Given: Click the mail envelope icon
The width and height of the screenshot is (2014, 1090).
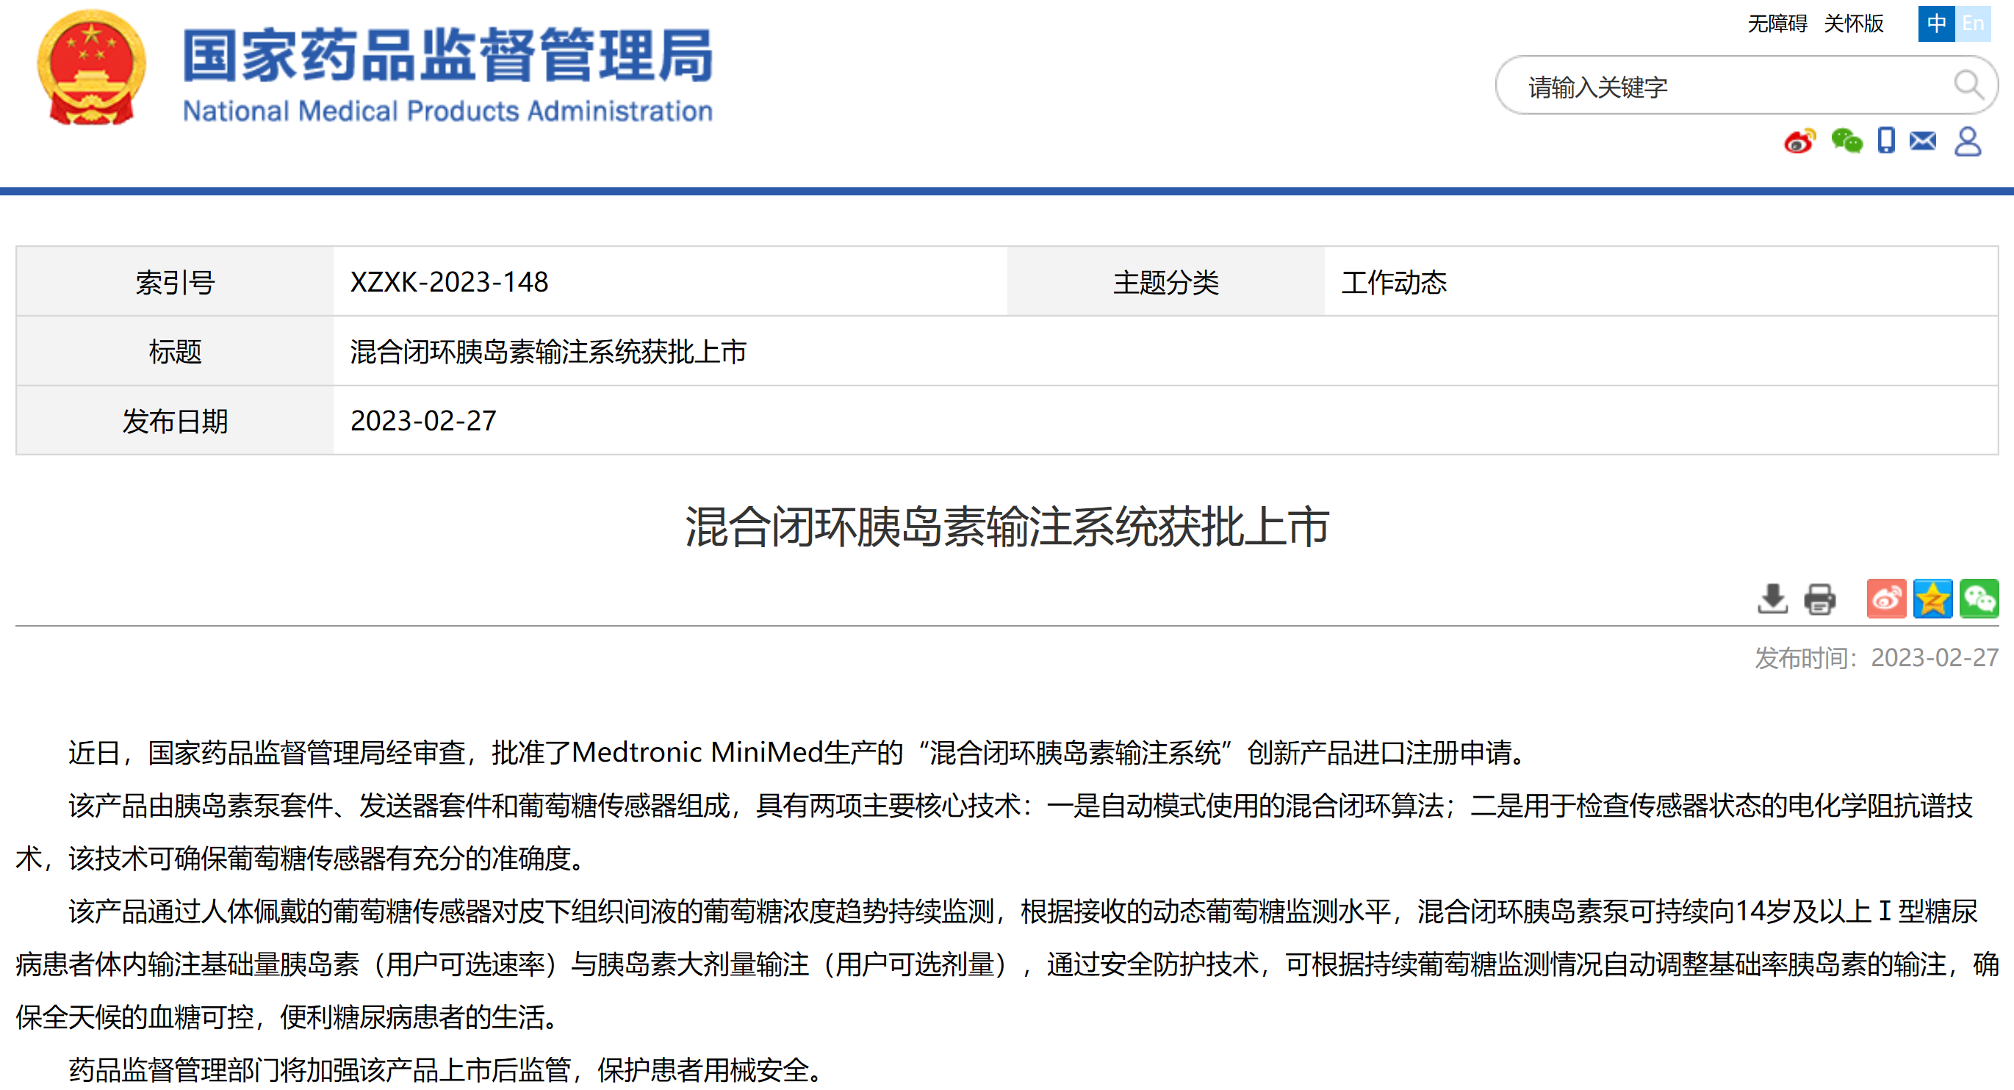Looking at the screenshot, I should coord(1923,140).
